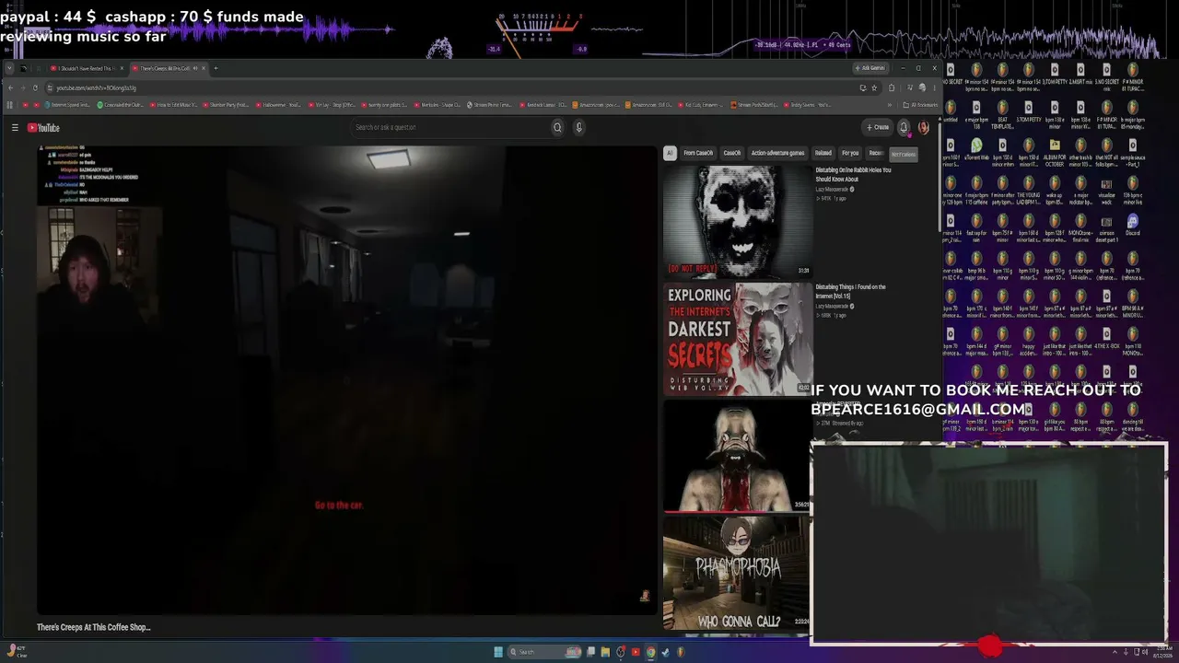Open FL Studio from the taskbar
Image resolution: width=1179 pixels, height=663 pixels.
[x=681, y=652]
